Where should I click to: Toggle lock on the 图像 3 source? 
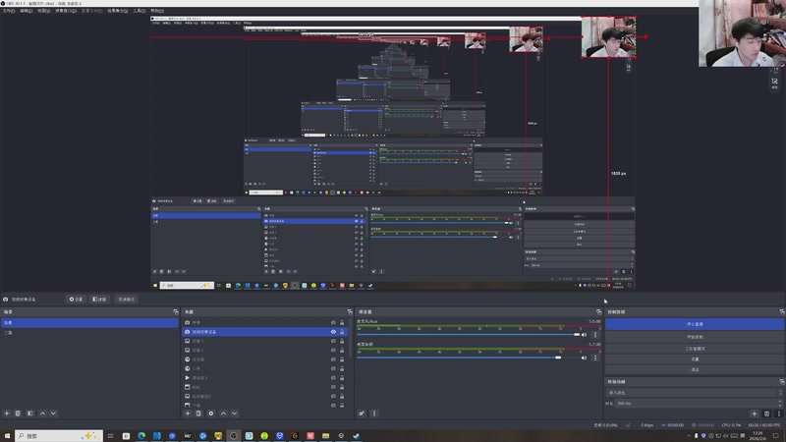(342, 341)
